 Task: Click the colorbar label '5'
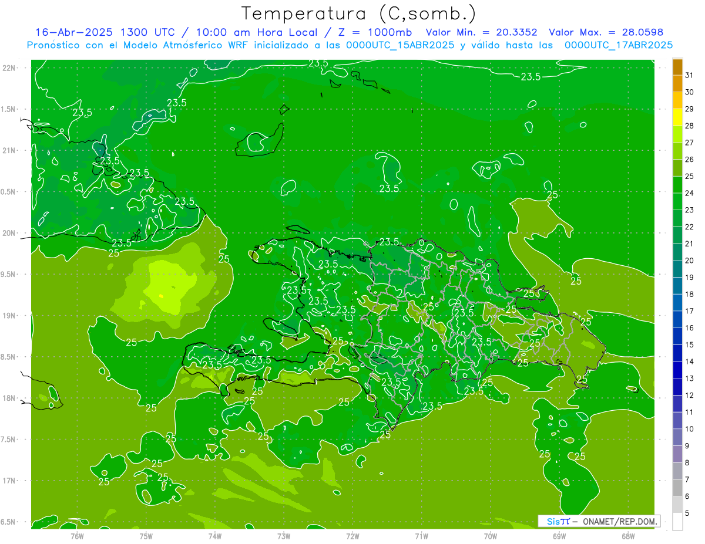[687, 513]
